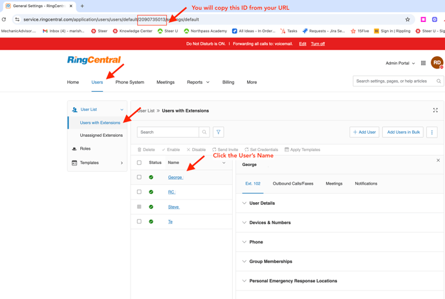Screen dimensions: 445x299
Task: Open the Sign in Rippling bookmark
Action: 392,31
